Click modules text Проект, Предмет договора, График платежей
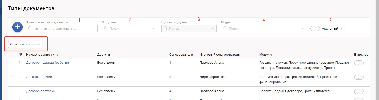Image resolution: width=379 pixels, height=100 pixels. tap(295, 91)
